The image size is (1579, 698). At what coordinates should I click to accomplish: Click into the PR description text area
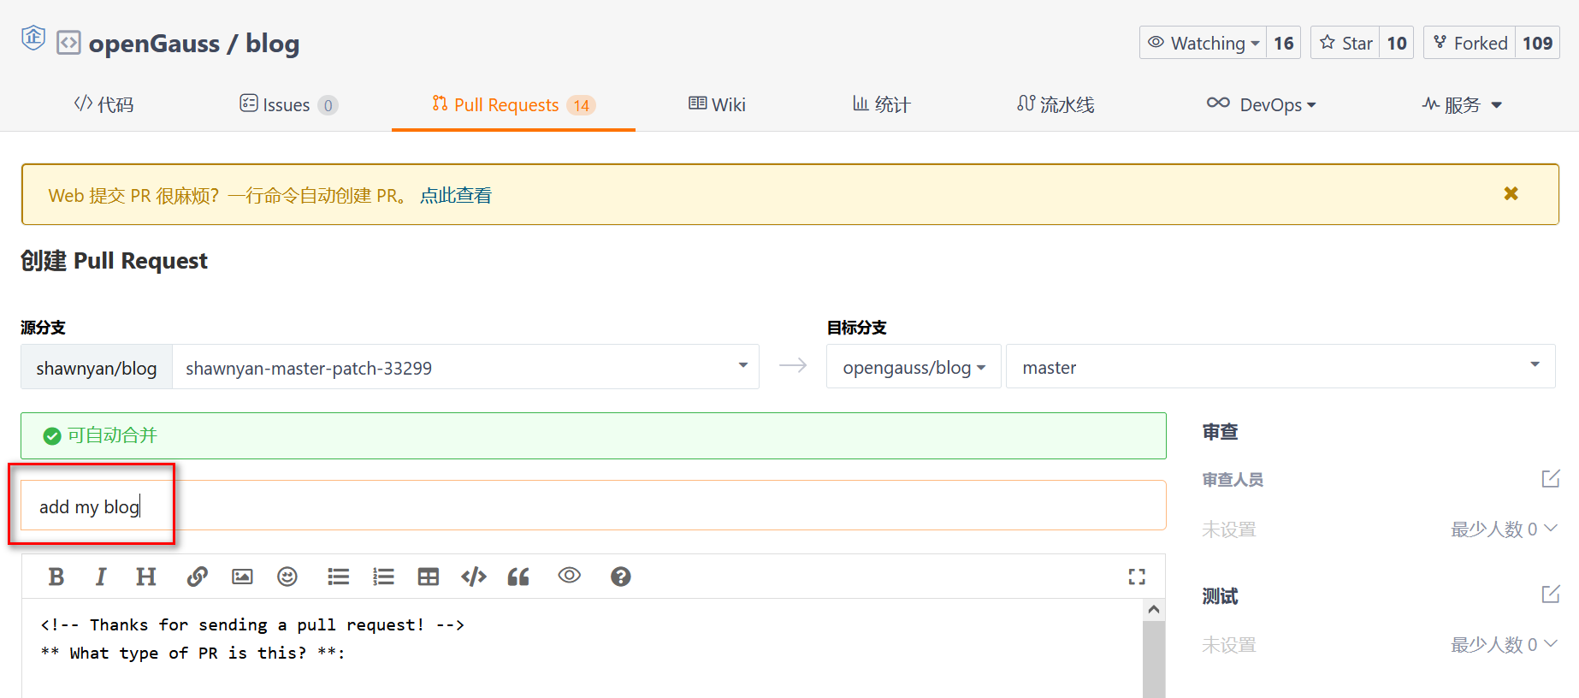click(582, 648)
